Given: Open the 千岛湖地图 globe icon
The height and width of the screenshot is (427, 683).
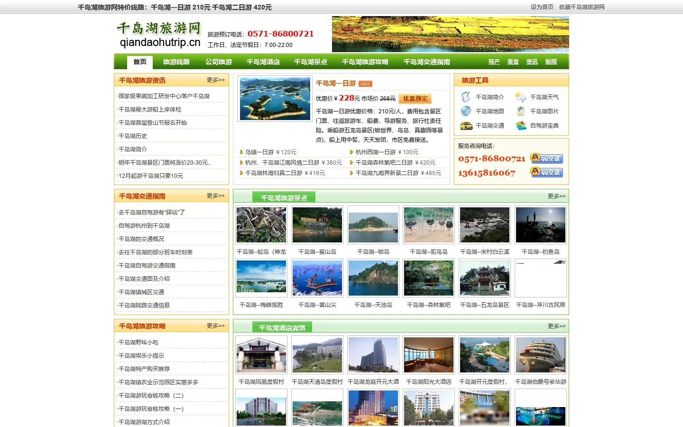Looking at the screenshot, I should tap(466, 111).
